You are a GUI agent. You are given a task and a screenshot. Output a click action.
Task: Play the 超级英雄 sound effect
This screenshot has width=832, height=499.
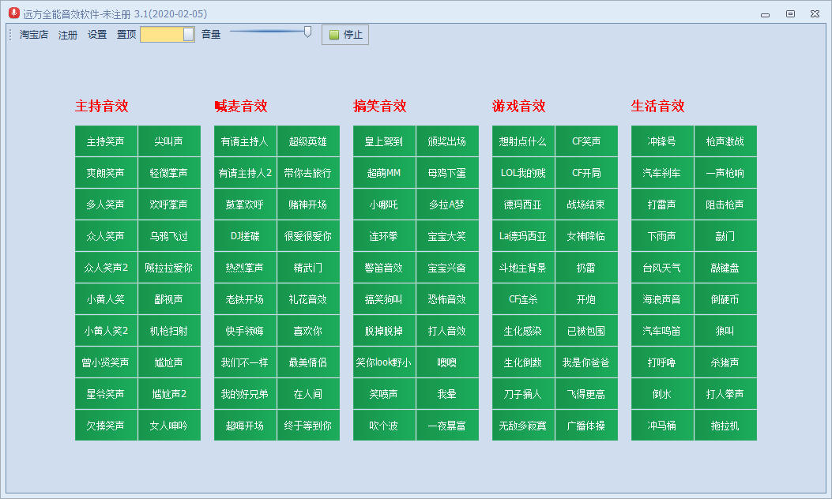click(x=308, y=141)
